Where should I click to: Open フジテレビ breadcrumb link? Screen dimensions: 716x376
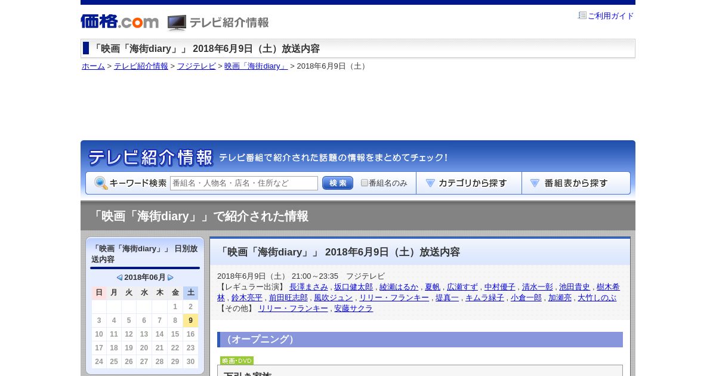click(196, 66)
